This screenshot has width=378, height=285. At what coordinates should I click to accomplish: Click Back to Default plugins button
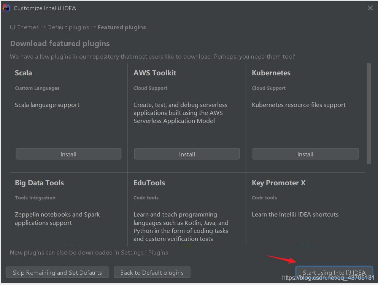point(152,272)
